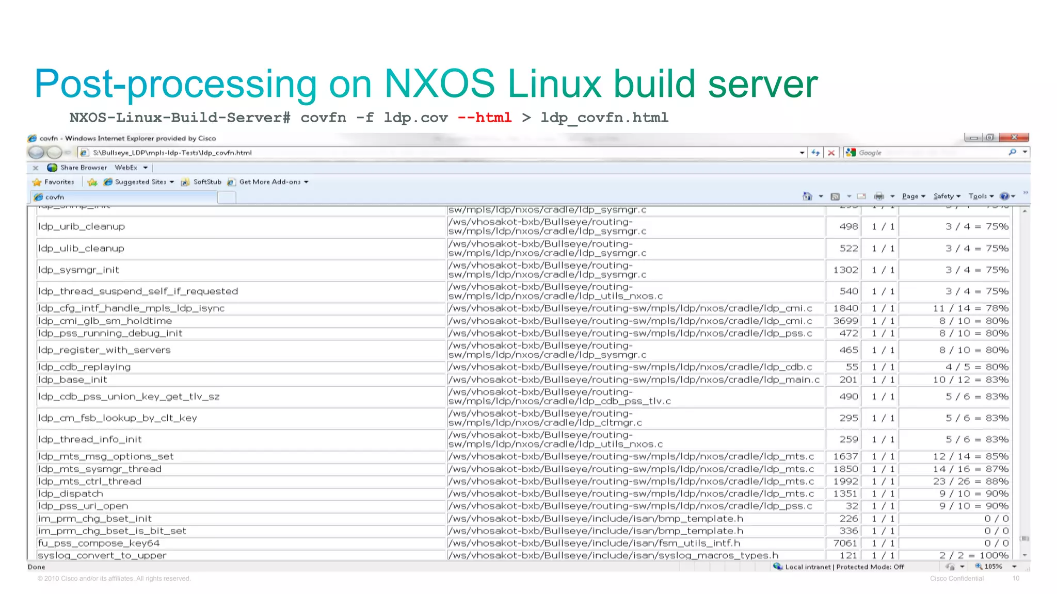
Task: Click ldp_cfg_intf_handle_mpls_ldp_isync cell
Action: click(x=241, y=308)
